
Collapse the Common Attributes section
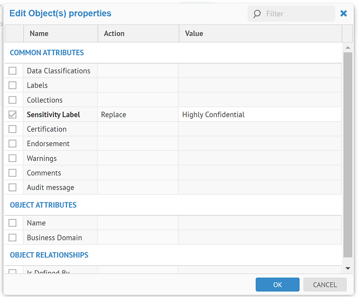[x=47, y=53]
